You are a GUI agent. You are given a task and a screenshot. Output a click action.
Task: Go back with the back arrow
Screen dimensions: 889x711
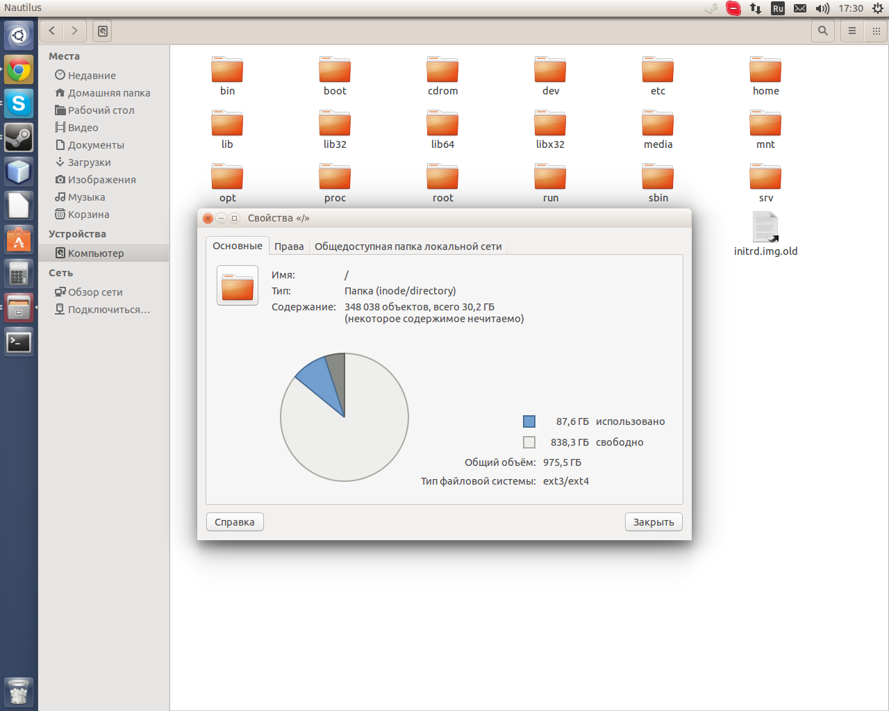tap(52, 31)
